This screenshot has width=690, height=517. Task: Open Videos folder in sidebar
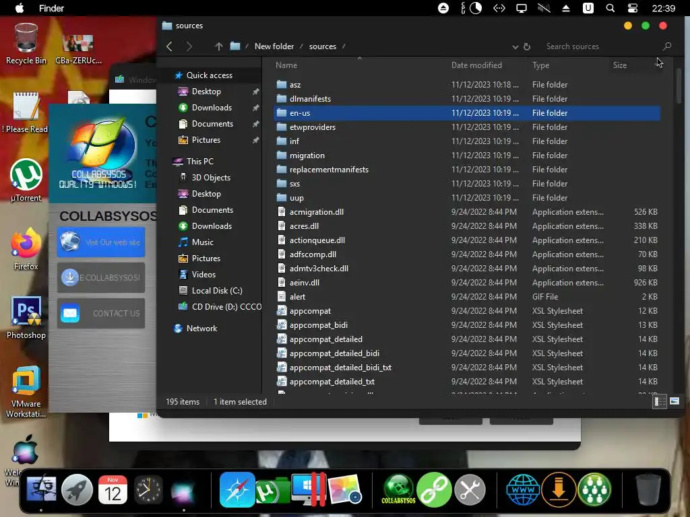(x=203, y=275)
